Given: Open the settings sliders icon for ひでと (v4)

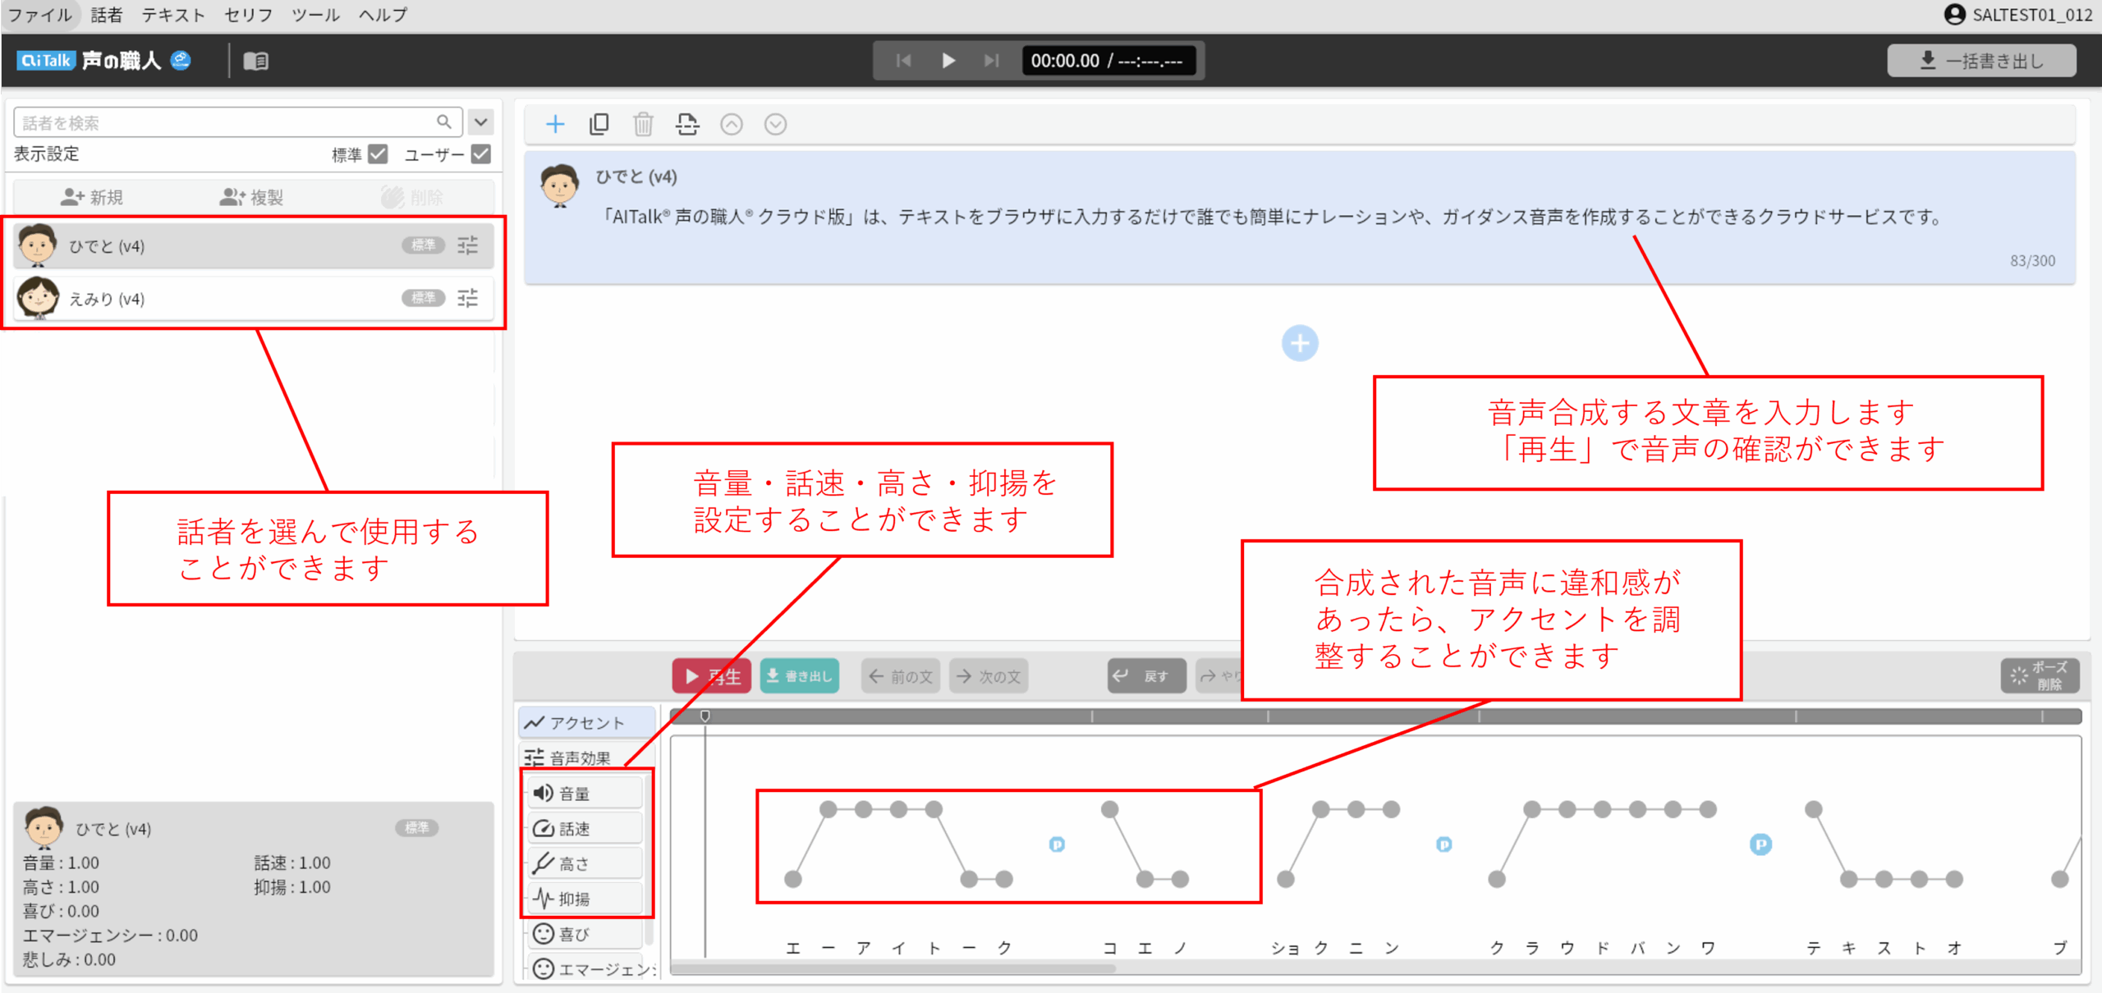Looking at the screenshot, I should pos(468,245).
